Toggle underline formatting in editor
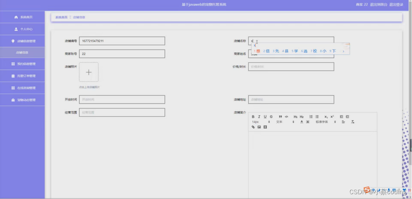 [x=265, y=117]
